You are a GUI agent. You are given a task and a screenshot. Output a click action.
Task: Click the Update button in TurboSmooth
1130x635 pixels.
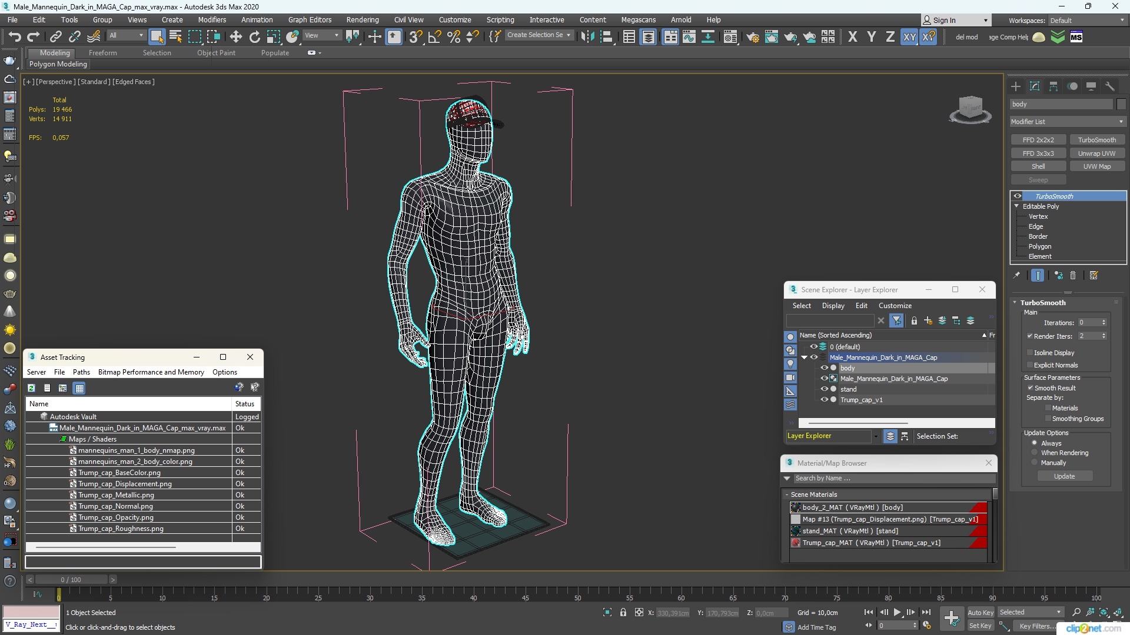[x=1064, y=476]
